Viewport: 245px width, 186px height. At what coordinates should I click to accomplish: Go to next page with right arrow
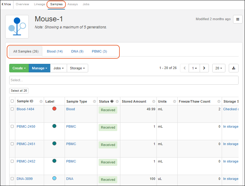pos(204,68)
